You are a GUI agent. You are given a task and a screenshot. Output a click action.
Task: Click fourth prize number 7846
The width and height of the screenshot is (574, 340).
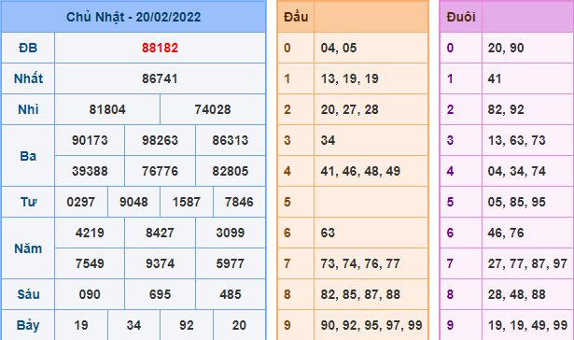tap(239, 202)
